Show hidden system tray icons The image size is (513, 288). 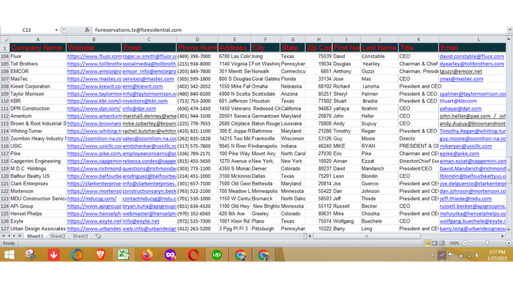(434, 256)
